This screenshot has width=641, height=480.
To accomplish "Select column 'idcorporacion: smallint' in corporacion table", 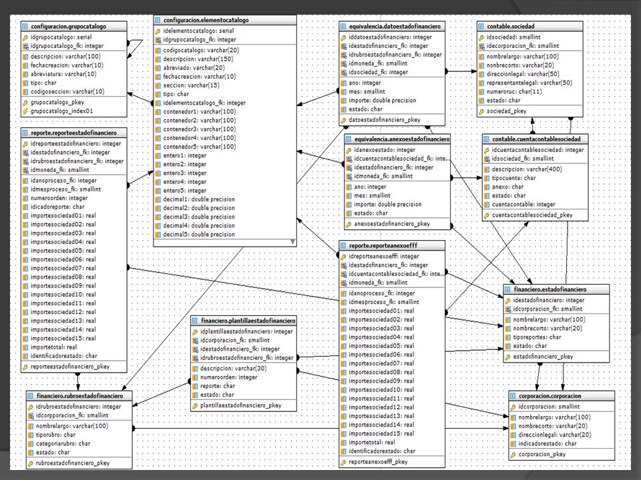I will coord(549,407).
